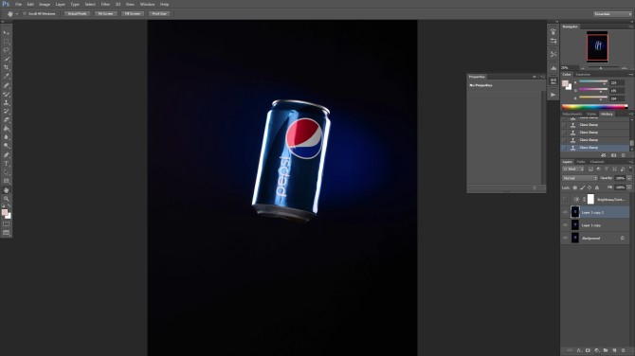Toggle Quick Mask mode

6,223
